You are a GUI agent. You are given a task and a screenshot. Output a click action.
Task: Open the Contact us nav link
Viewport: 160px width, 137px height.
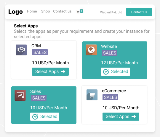click(62, 11)
